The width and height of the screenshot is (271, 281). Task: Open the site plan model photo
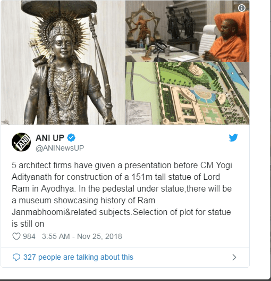[187, 93]
